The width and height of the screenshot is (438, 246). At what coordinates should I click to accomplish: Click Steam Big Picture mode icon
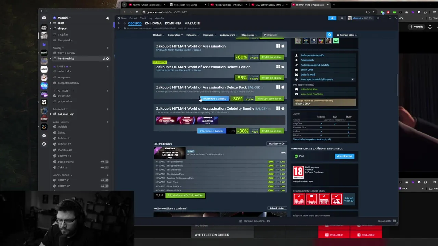[378, 18]
